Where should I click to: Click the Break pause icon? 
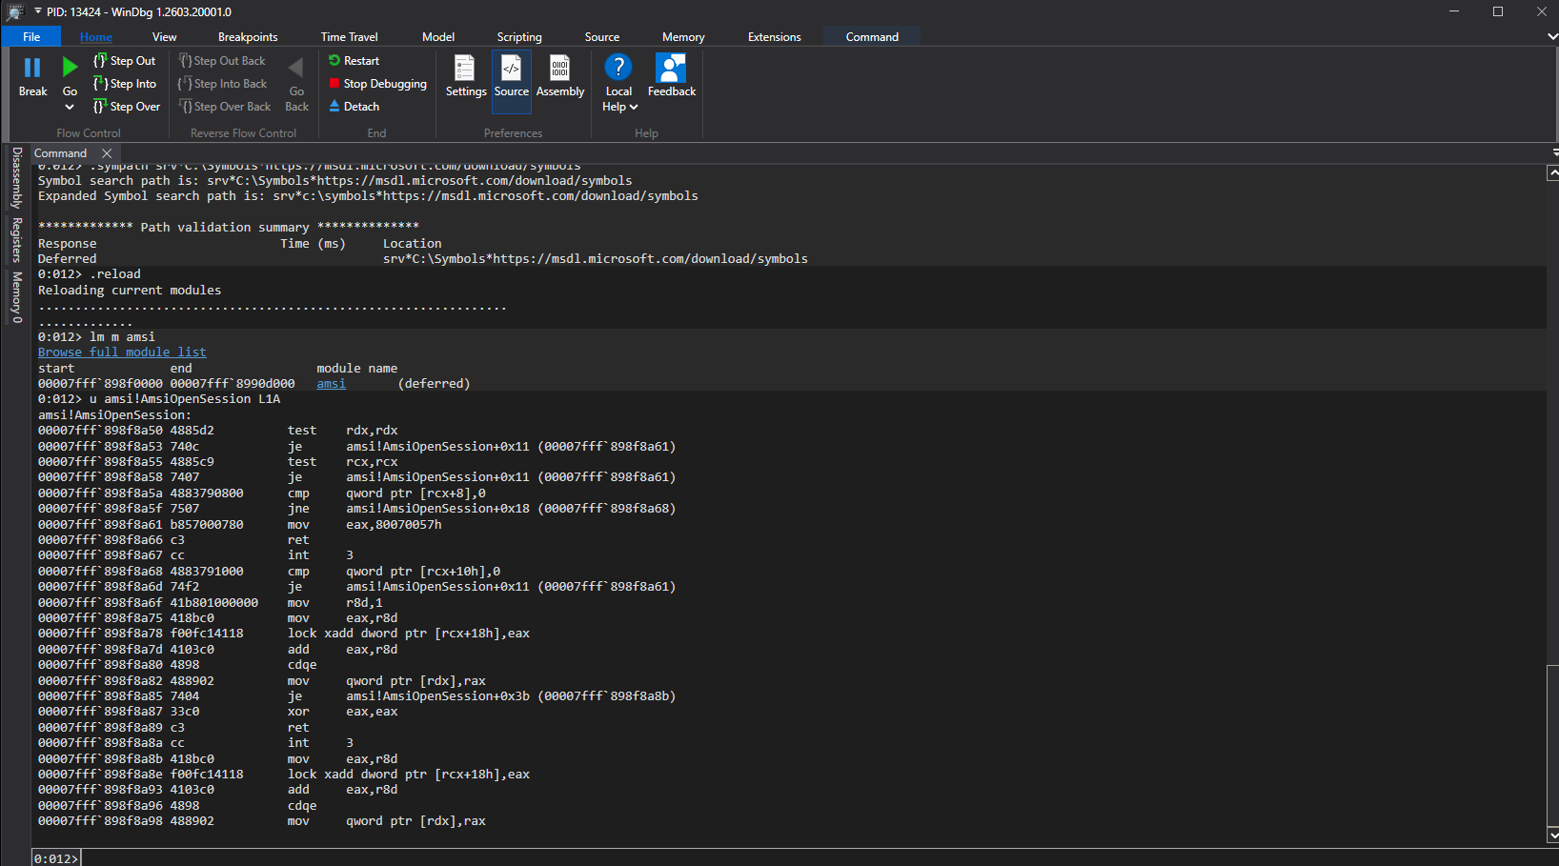32,68
